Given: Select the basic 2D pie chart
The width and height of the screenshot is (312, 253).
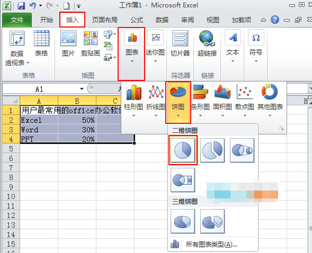Looking at the screenshot, I should 183,150.
